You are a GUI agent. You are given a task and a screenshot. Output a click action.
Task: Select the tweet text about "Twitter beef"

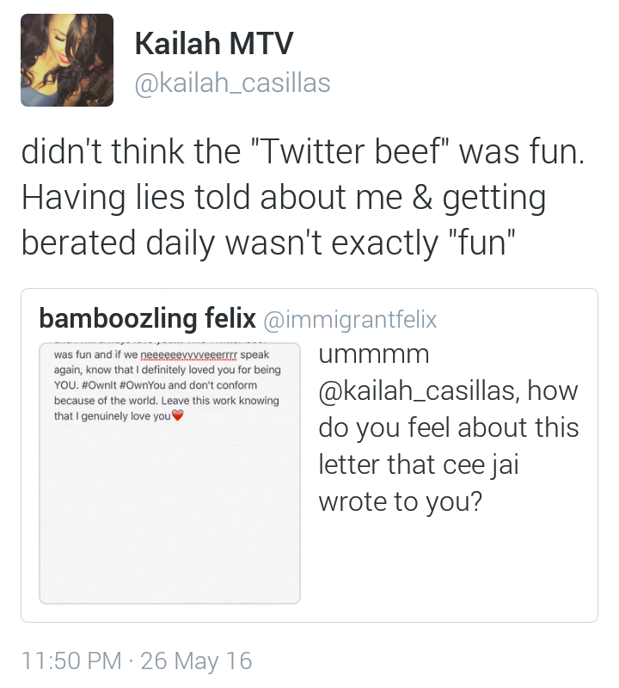pyautogui.click(x=303, y=197)
